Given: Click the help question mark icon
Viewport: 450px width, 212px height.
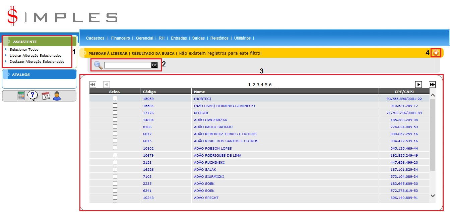Looking at the screenshot, I should click(x=33, y=96).
